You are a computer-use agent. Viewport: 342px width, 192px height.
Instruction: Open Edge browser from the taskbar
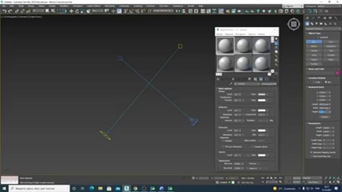click(x=91, y=188)
